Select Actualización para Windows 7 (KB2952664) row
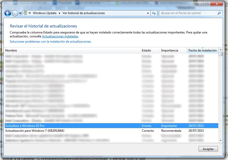The image size is (228, 160). [111, 131]
